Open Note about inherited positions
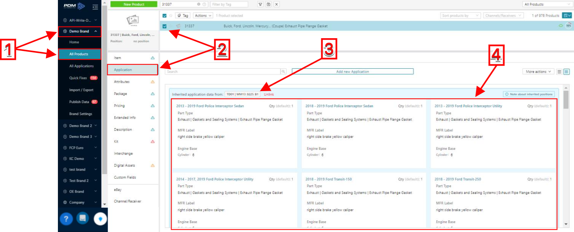Image resolution: width=574 pixels, height=232 pixels. (529, 94)
